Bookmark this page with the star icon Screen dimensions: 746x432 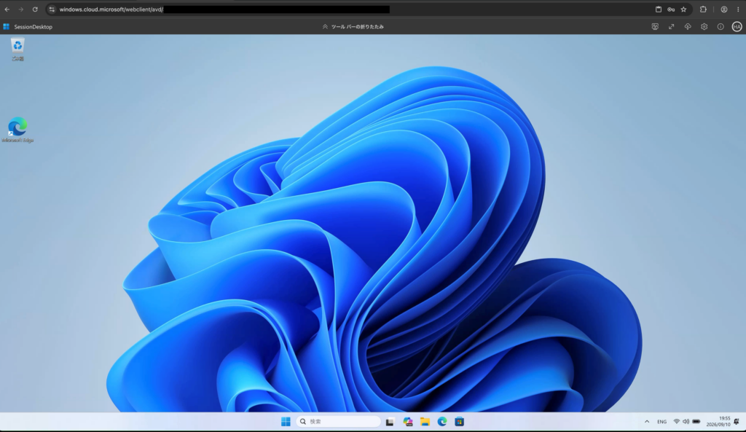pyautogui.click(x=683, y=9)
